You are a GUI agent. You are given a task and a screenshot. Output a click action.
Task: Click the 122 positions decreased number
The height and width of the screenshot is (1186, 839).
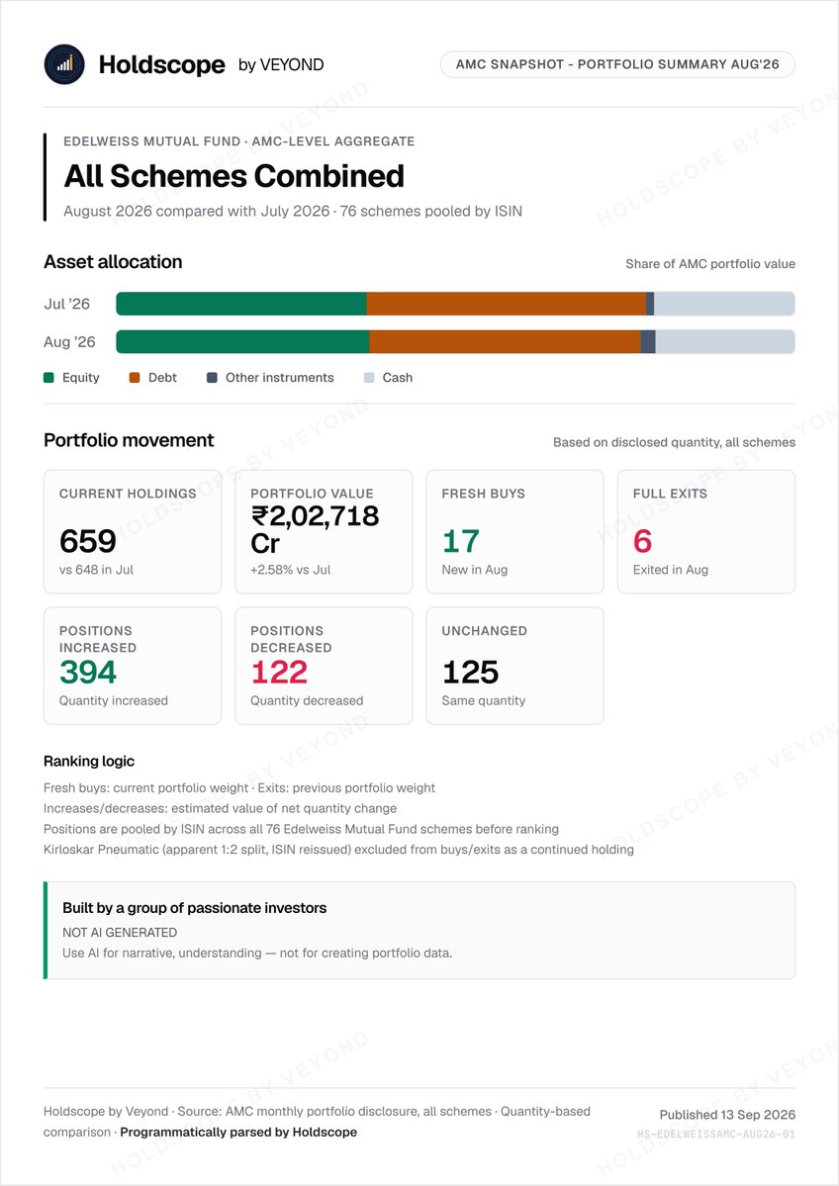coord(279,673)
